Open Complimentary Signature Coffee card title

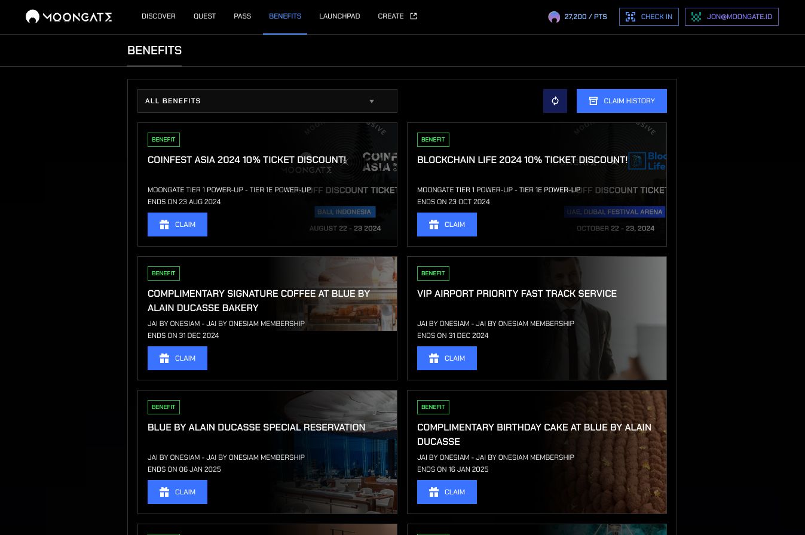pos(259,300)
